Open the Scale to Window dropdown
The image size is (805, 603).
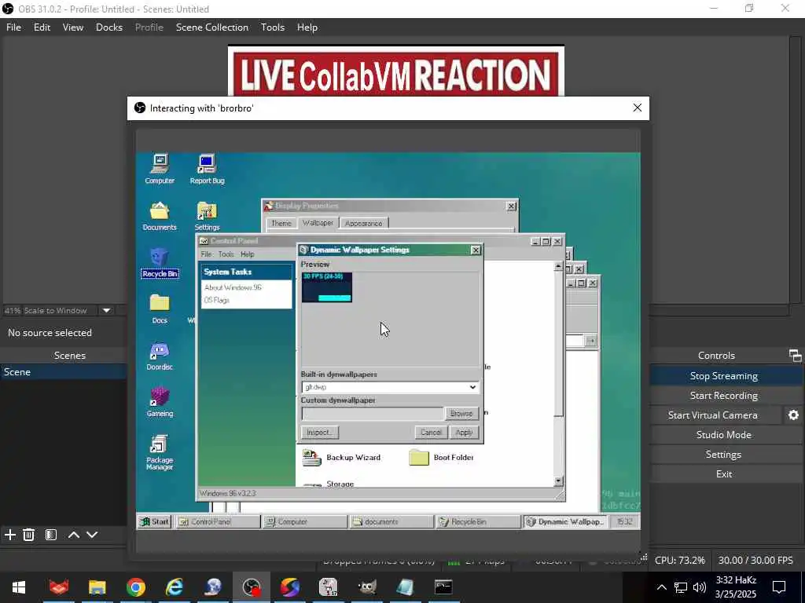coord(106,310)
